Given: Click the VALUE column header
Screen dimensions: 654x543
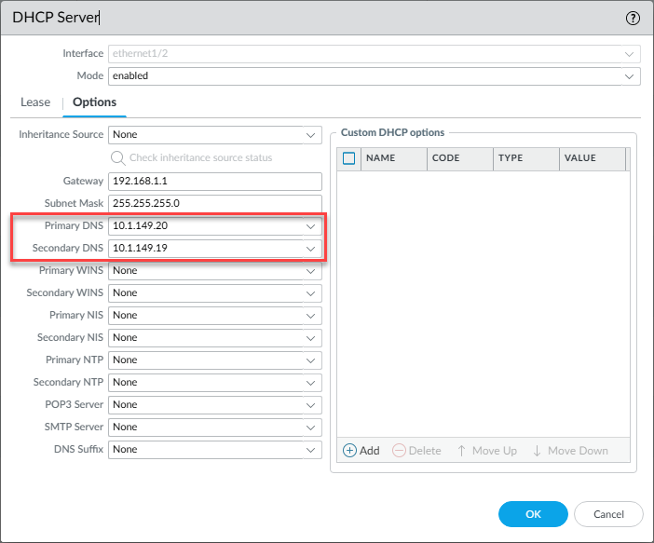Looking at the screenshot, I should point(593,158).
